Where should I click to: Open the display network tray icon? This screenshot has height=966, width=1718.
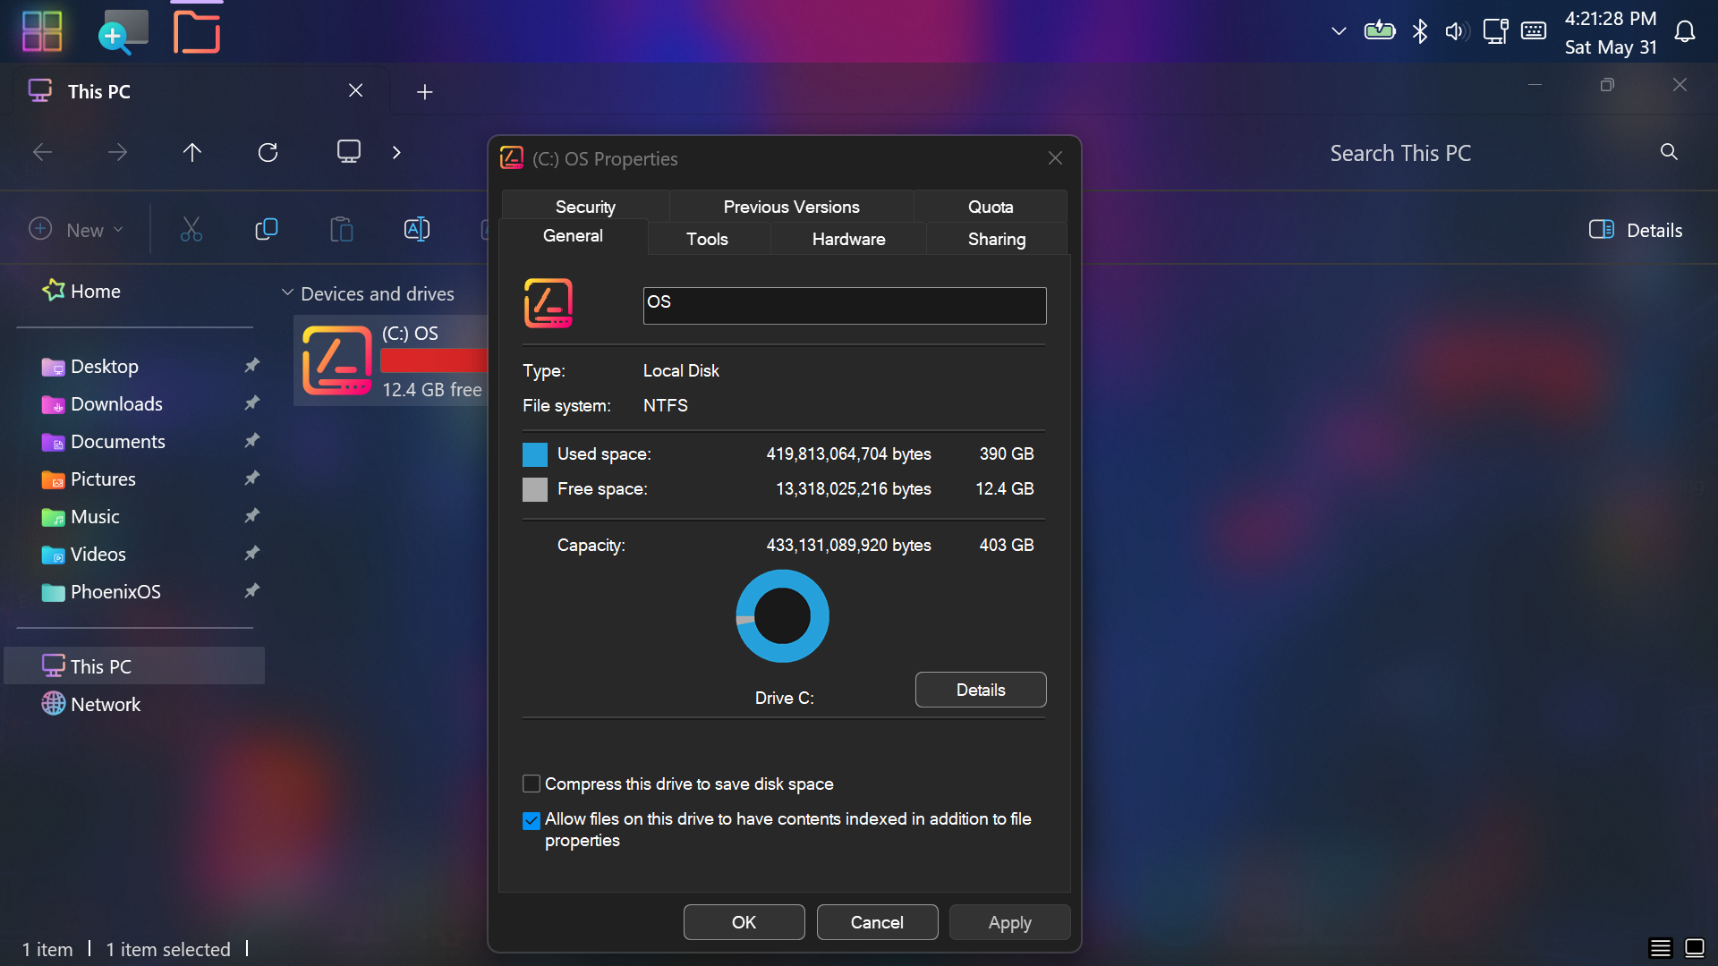(1495, 31)
